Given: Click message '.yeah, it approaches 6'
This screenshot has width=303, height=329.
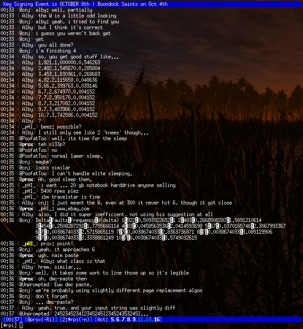Looking at the screenshot, I should coord(65,250).
